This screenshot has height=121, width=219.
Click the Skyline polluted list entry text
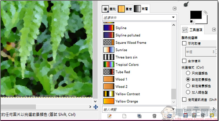pyautogui.click(x=128, y=35)
